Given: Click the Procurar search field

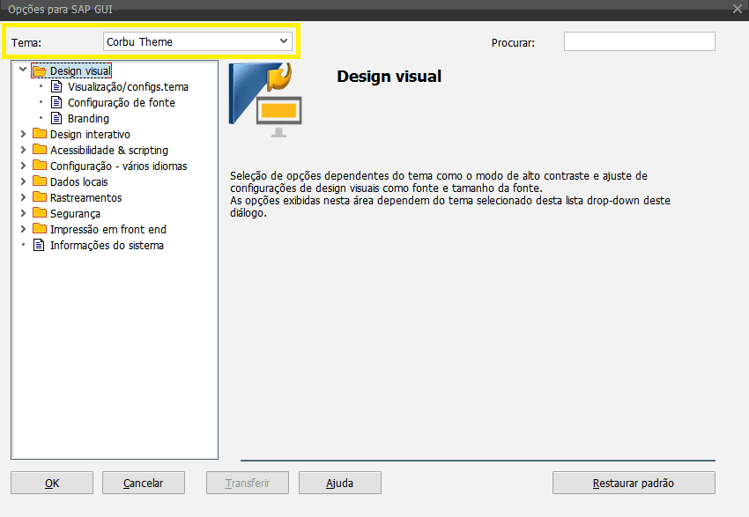Looking at the screenshot, I should point(639,41).
